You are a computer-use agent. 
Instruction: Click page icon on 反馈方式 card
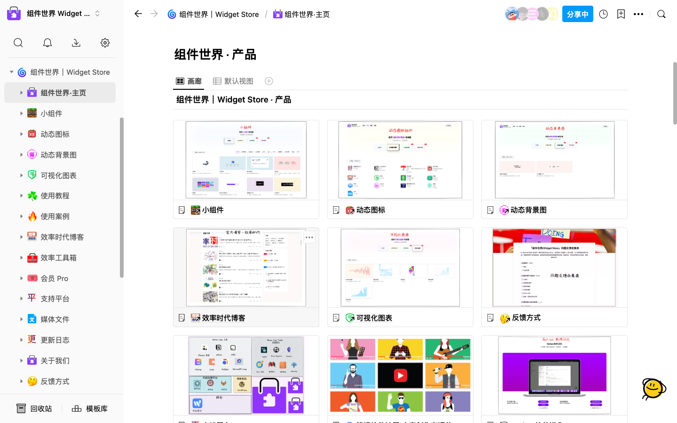coord(490,318)
